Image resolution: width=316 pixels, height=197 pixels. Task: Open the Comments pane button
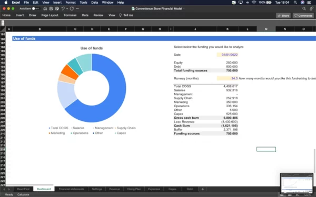(303, 16)
